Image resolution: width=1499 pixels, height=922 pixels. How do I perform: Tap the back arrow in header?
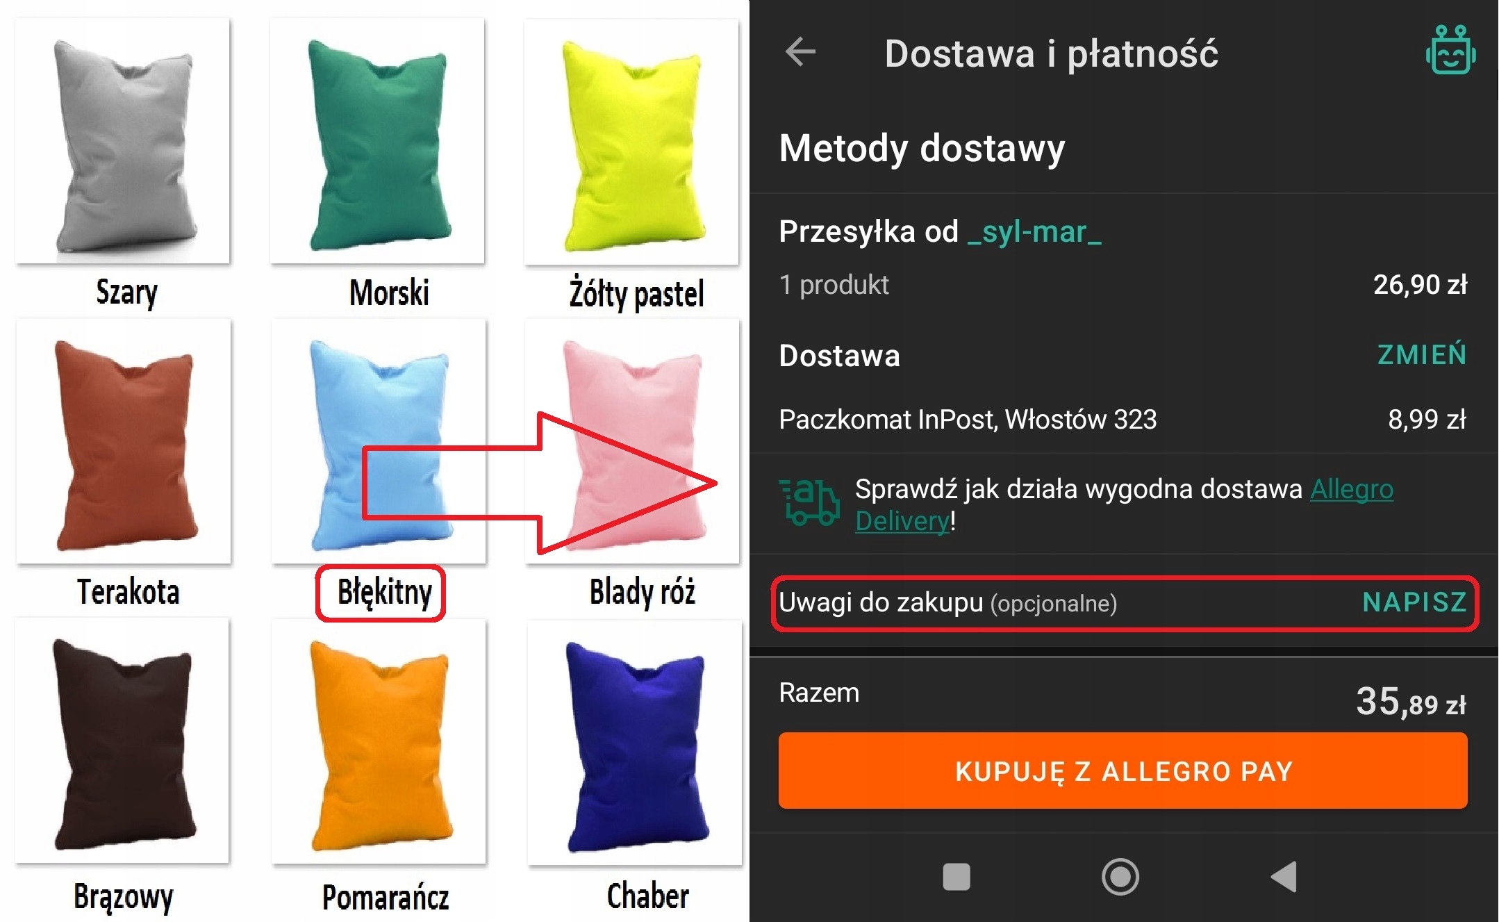[800, 52]
